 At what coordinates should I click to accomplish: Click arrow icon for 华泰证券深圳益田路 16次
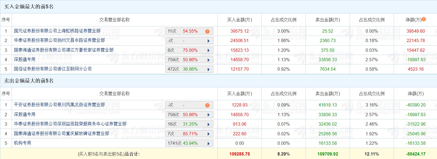pyautogui.click(x=208, y=125)
